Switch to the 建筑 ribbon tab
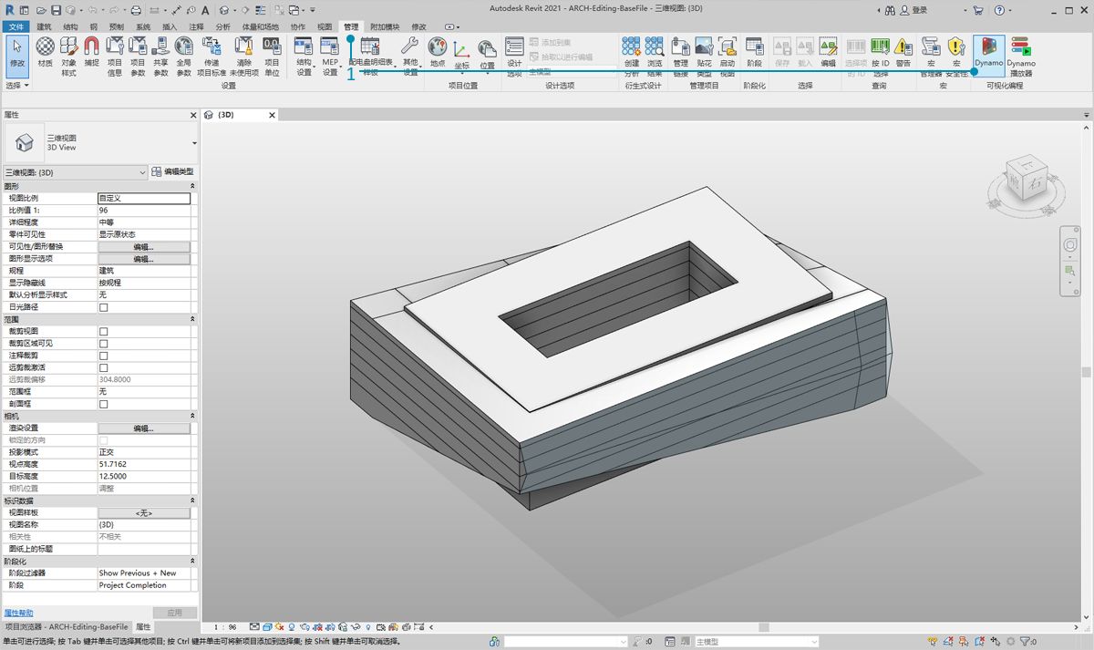 coord(44,27)
